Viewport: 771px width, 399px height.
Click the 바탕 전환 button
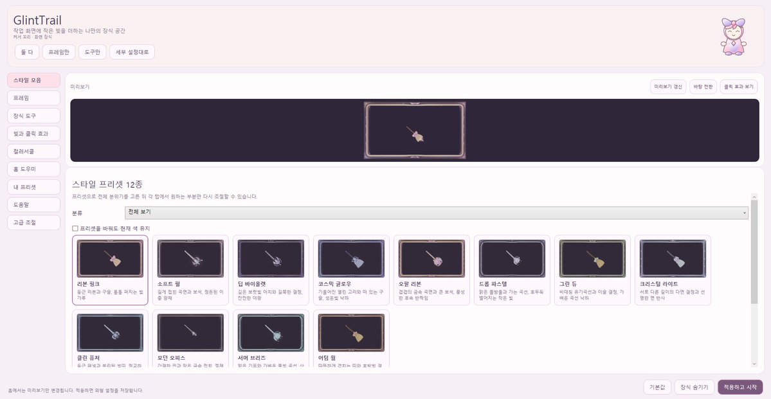[703, 87]
